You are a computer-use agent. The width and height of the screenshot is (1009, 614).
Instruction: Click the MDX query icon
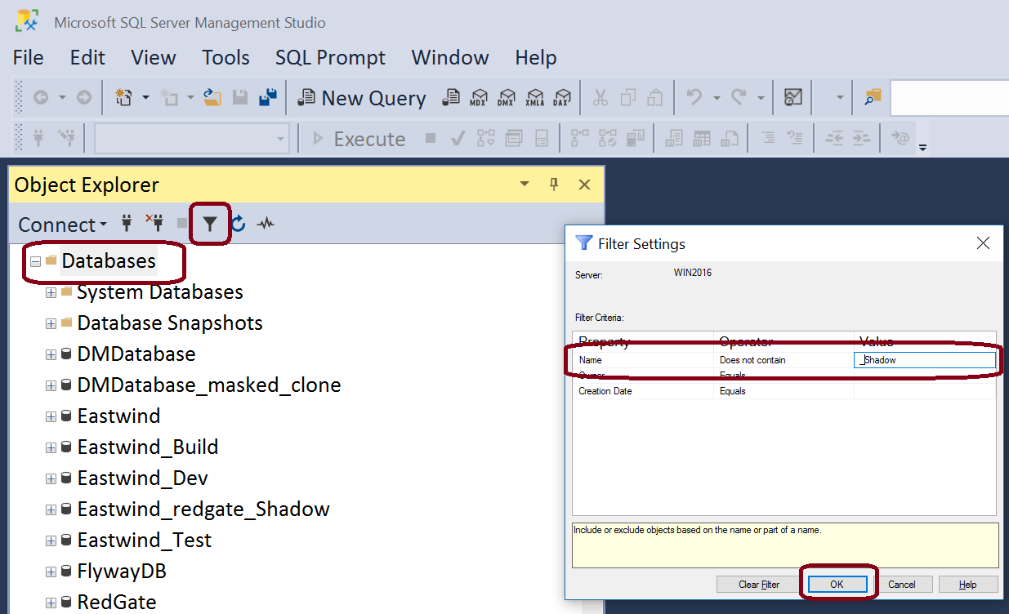point(479,98)
